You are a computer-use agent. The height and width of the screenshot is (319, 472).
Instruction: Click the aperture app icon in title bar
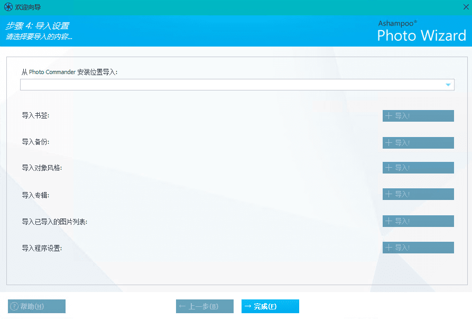tap(8, 7)
